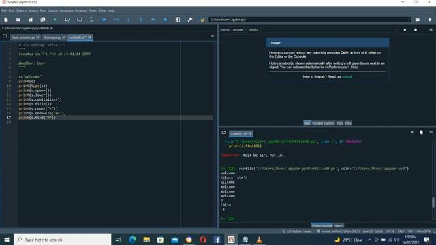436x245 pixels.
Task: Open VLC media player from taskbar
Action: click(259, 240)
